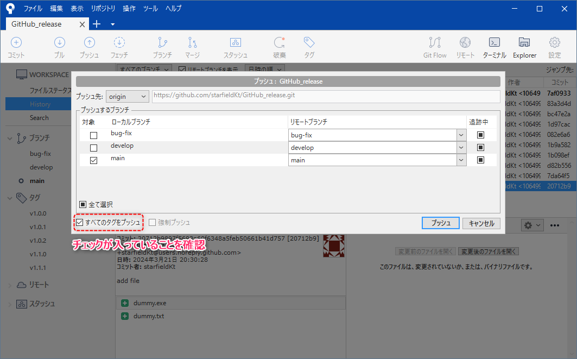Click the Remote (リモート) toolbar icon
The height and width of the screenshot is (359, 577).
[465, 43]
